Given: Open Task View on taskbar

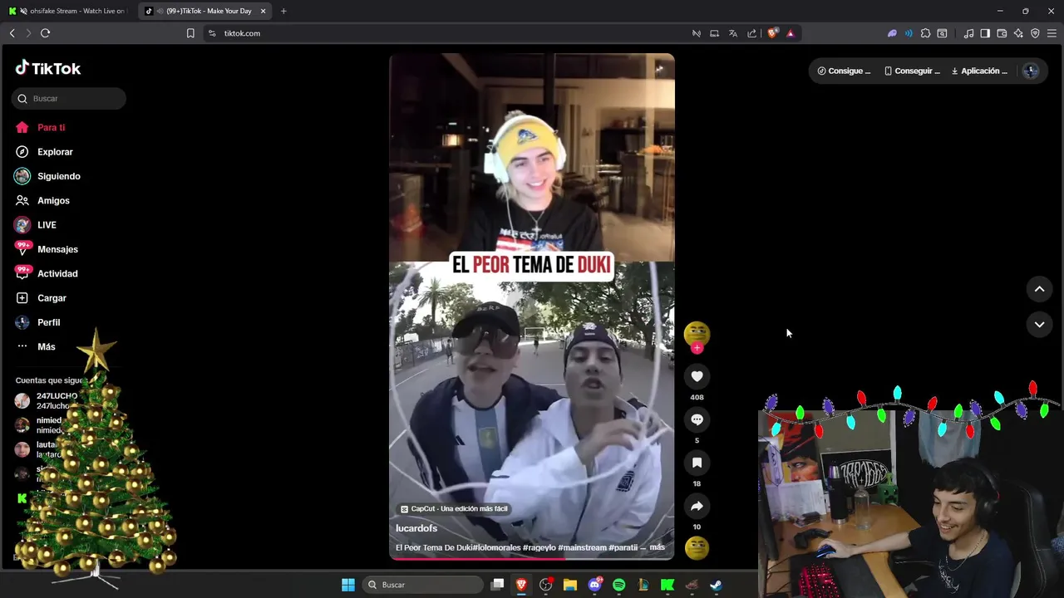Looking at the screenshot, I should (497, 585).
